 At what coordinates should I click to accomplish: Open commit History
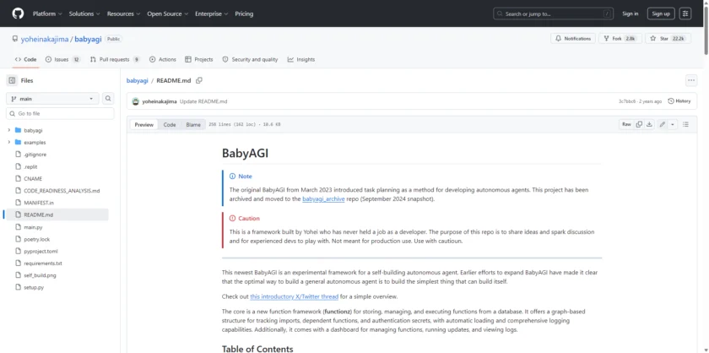coord(679,101)
